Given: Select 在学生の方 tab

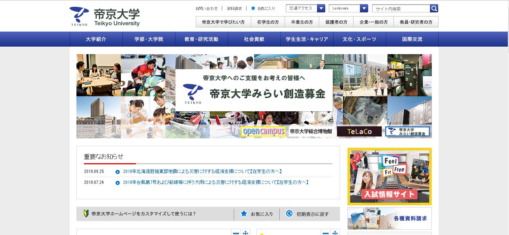Looking at the screenshot, I should (x=268, y=22).
